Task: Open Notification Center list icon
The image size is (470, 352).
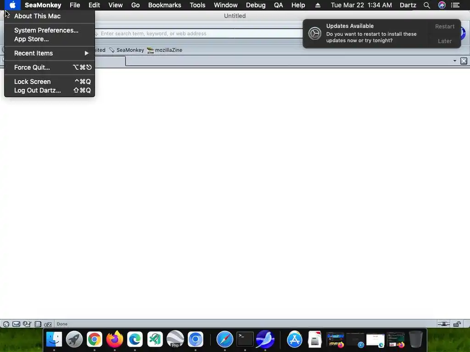Action: point(455,5)
